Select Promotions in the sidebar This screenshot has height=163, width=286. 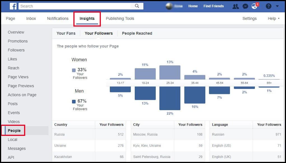(x=18, y=41)
